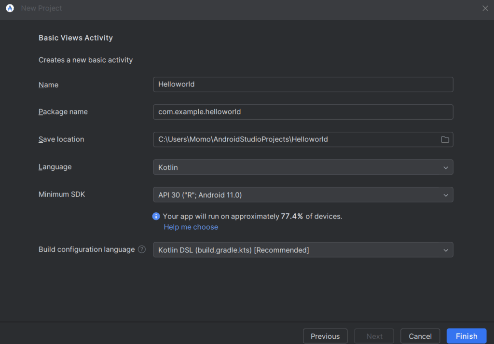Click the Package name label
The height and width of the screenshot is (344, 494).
pos(63,111)
